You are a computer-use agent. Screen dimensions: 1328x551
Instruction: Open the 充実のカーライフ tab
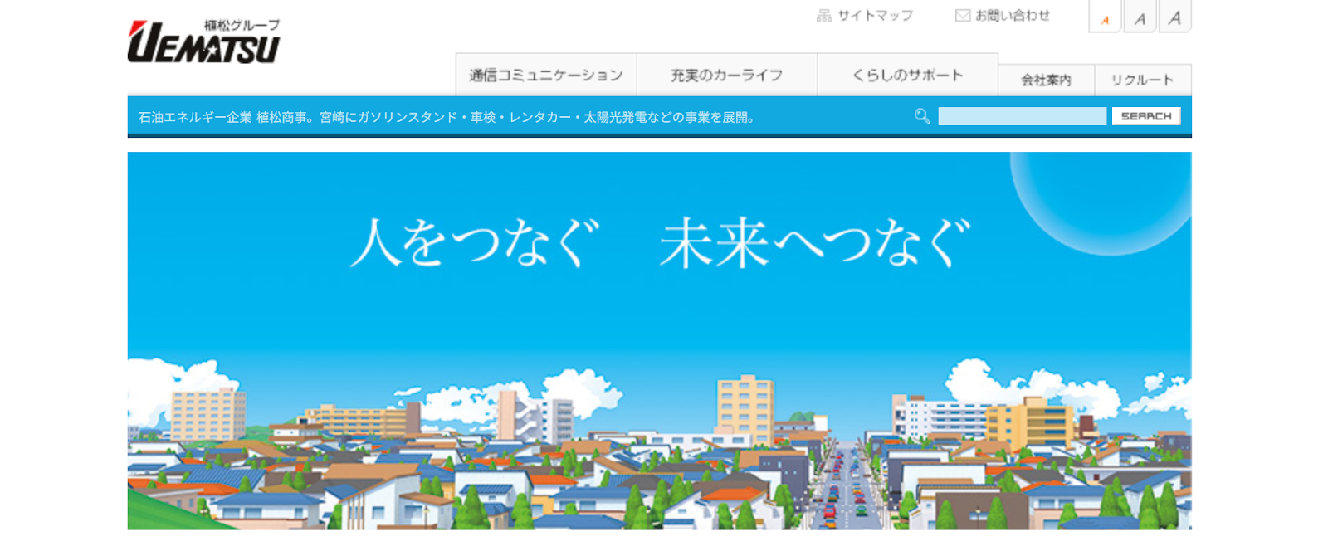pyautogui.click(x=727, y=75)
